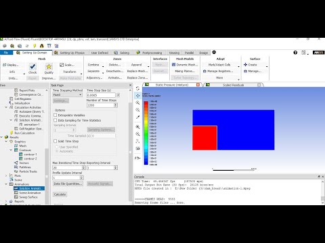Click task page vertical scrollbar
Image resolution: width=325 pixels, height=243 pixels.
click(x=130, y=152)
